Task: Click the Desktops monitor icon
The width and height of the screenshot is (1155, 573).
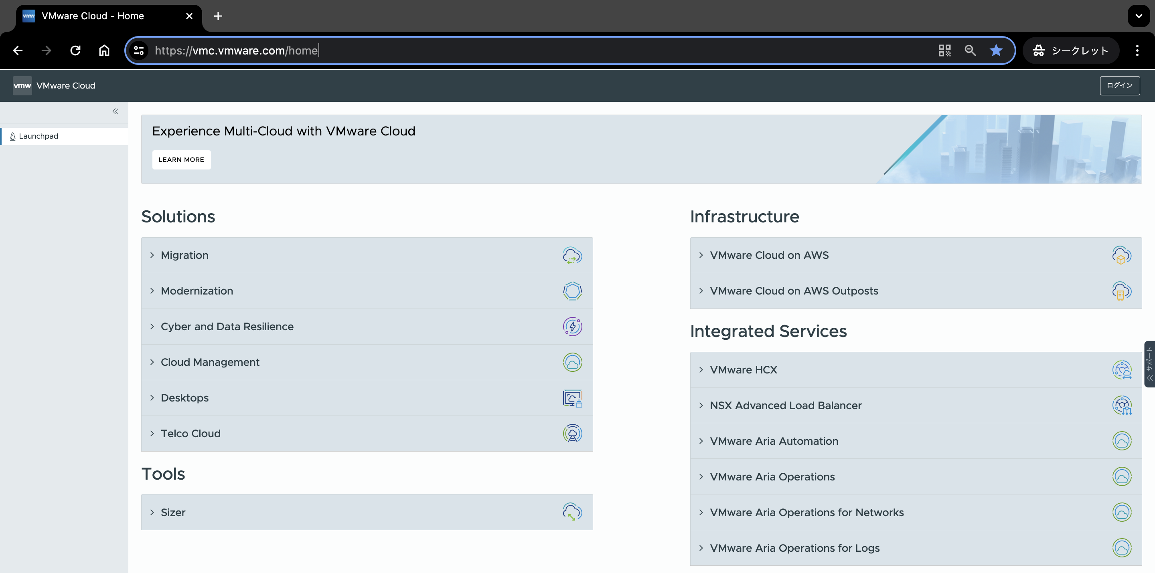Action: [x=572, y=398]
